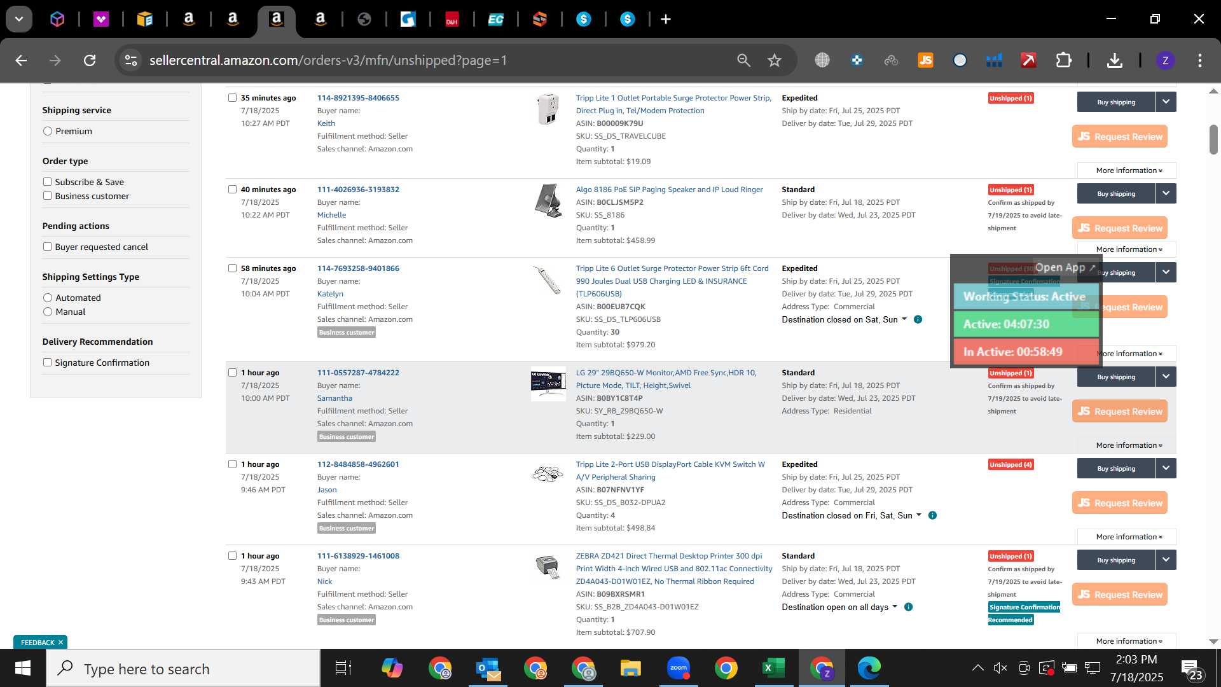The width and height of the screenshot is (1221, 687).
Task: Expand Buy shipping dropdown arrow for Samantha's order
Action: [x=1166, y=377]
